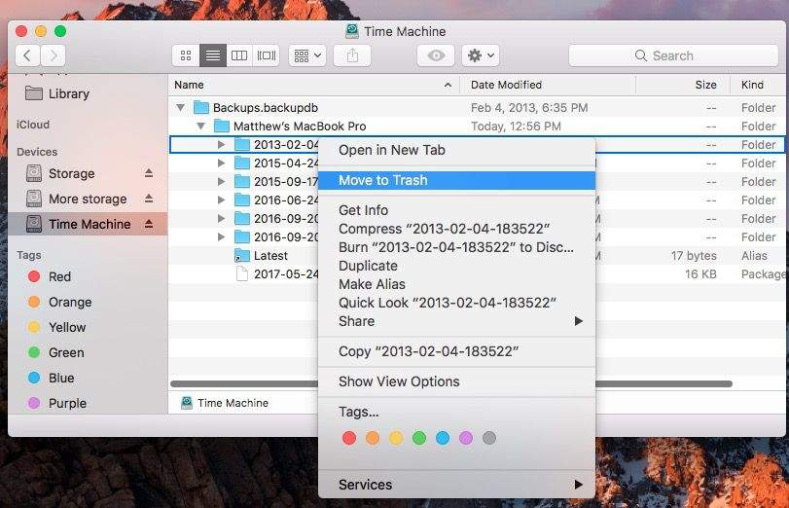Choose Show View Options
Screen dimensions: 789x508
(x=457, y=381)
